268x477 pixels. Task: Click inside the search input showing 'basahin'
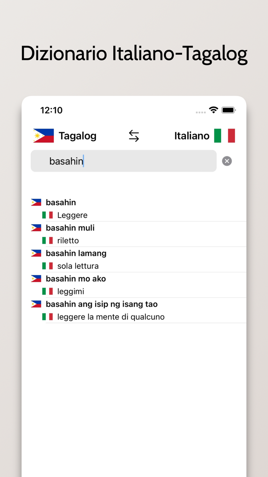123,161
